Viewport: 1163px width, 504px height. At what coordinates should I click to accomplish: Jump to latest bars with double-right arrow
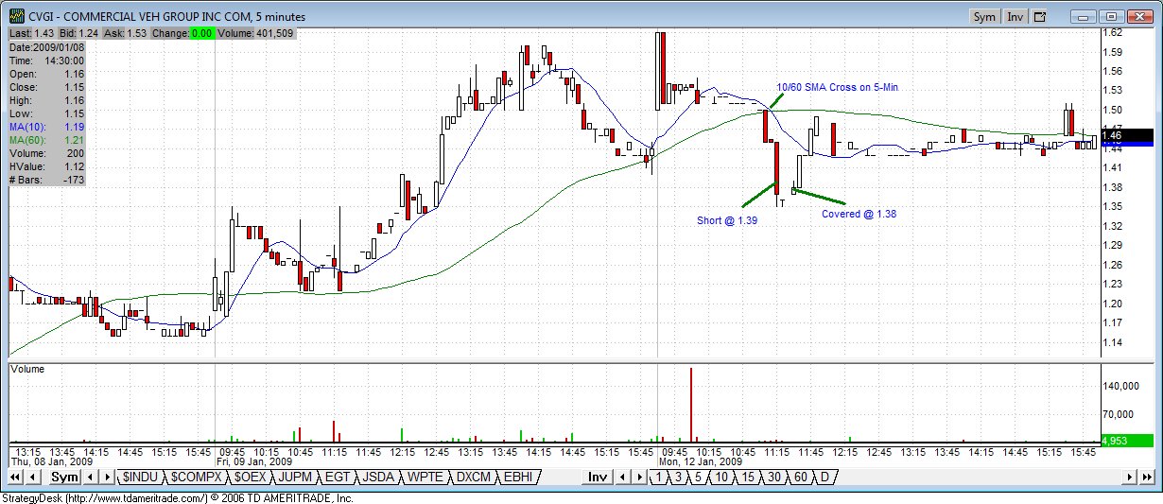[1147, 477]
